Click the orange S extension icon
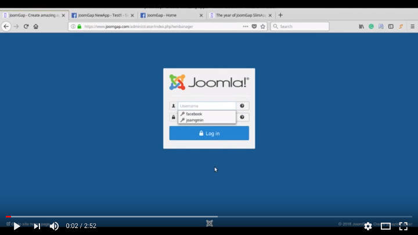The width and height of the screenshot is (418, 235). point(401,26)
